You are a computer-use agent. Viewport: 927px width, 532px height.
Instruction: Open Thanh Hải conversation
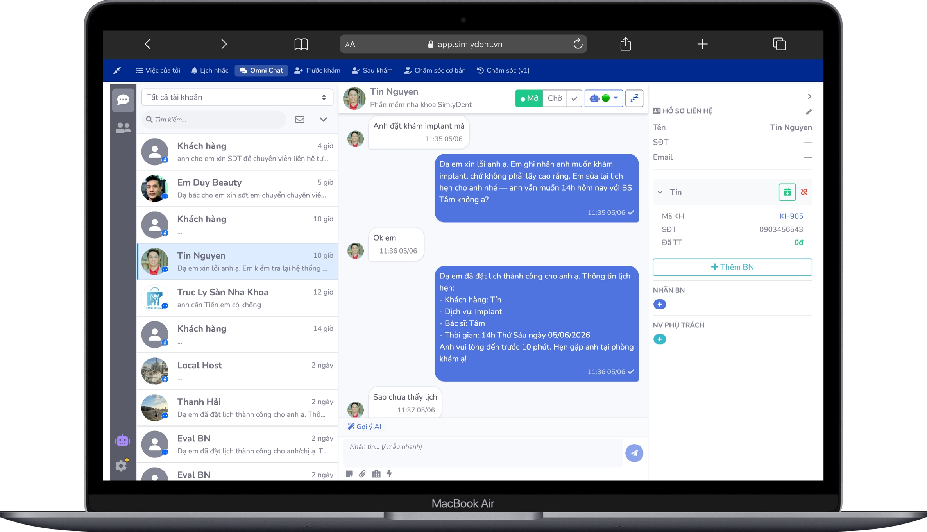(237, 408)
